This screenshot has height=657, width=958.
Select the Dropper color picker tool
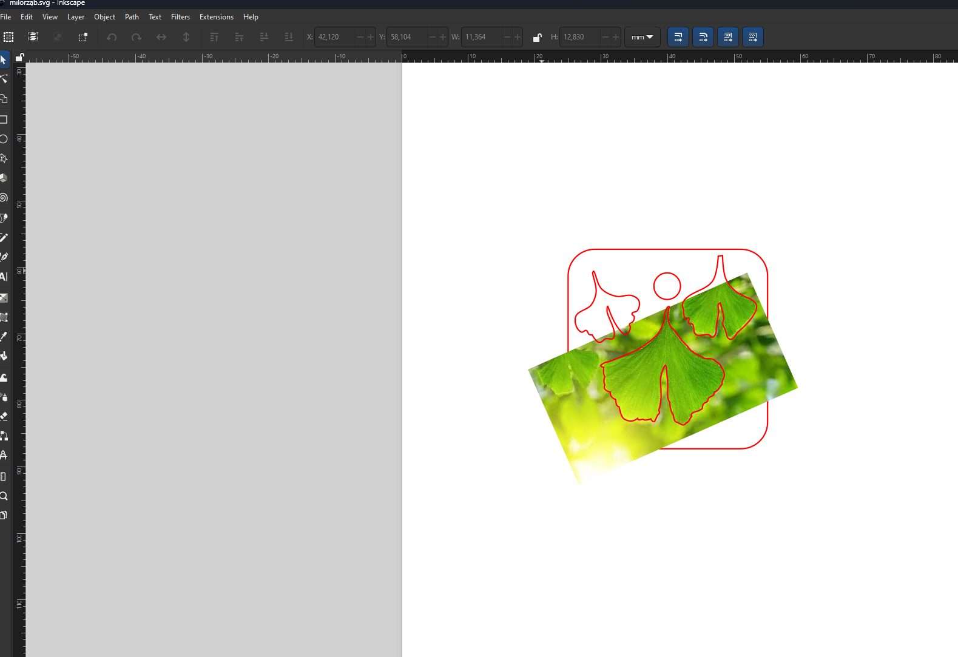4,337
